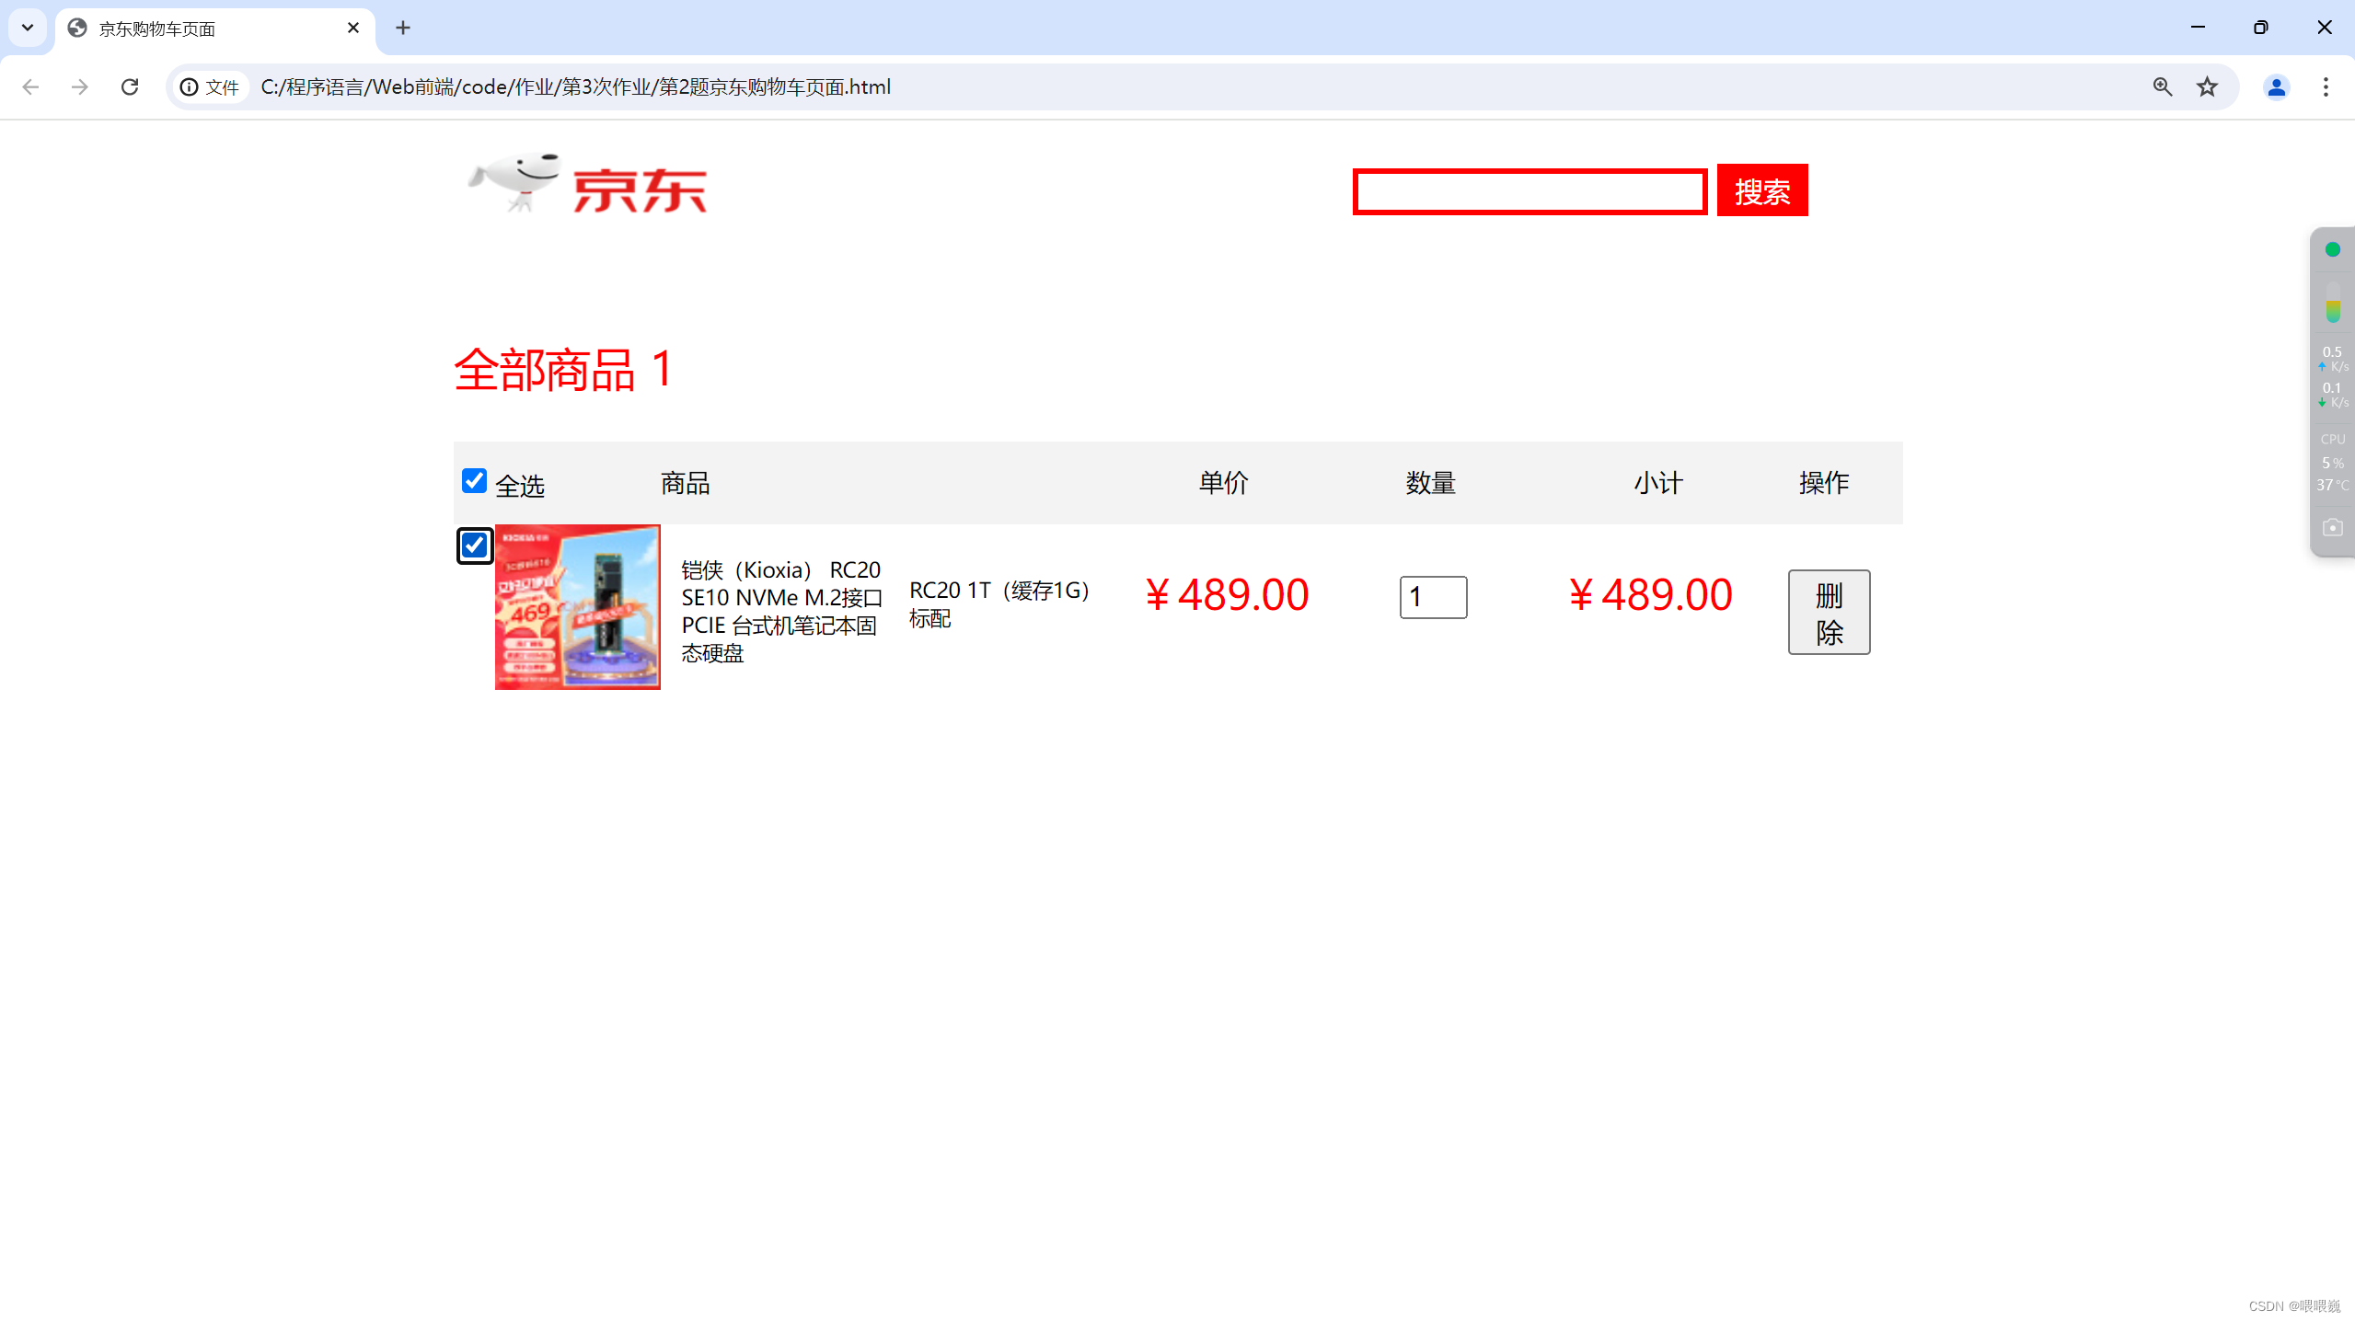Click the red-bordered search input field

1530,191
